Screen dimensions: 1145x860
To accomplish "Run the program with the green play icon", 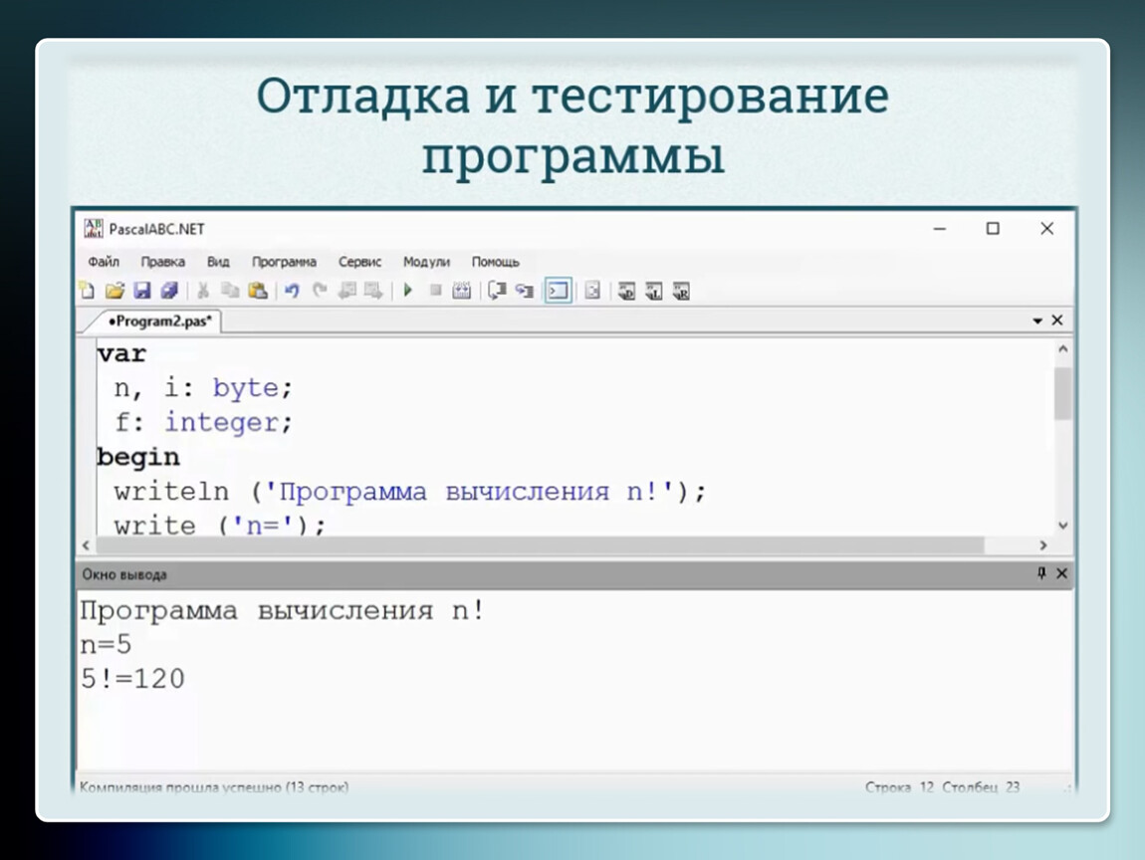I will tap(407, 291).
